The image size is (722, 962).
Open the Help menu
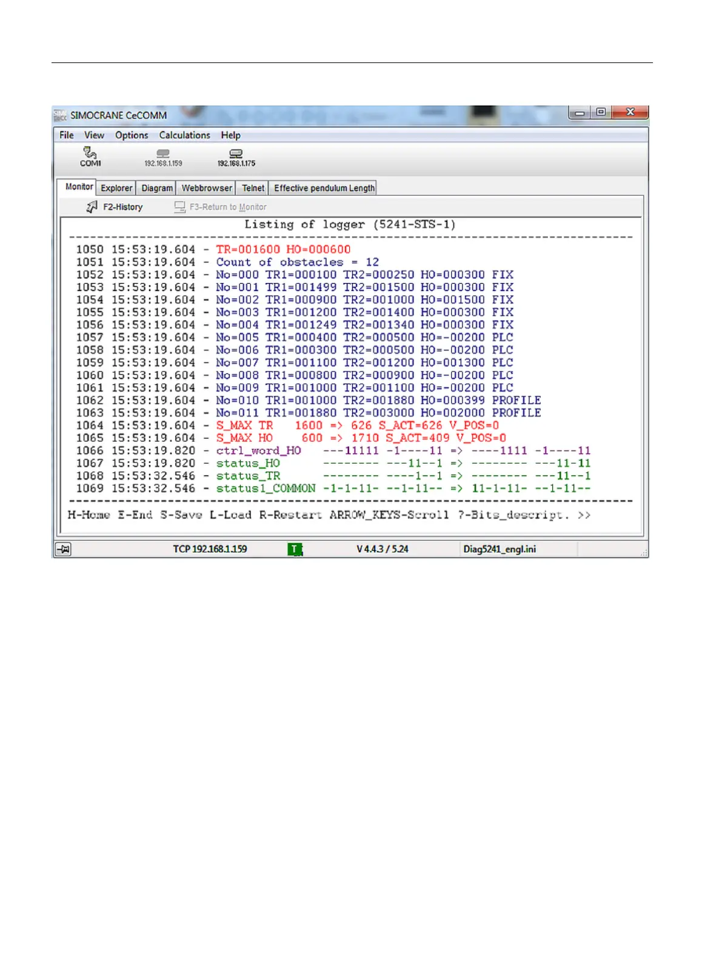click(230, 135)
